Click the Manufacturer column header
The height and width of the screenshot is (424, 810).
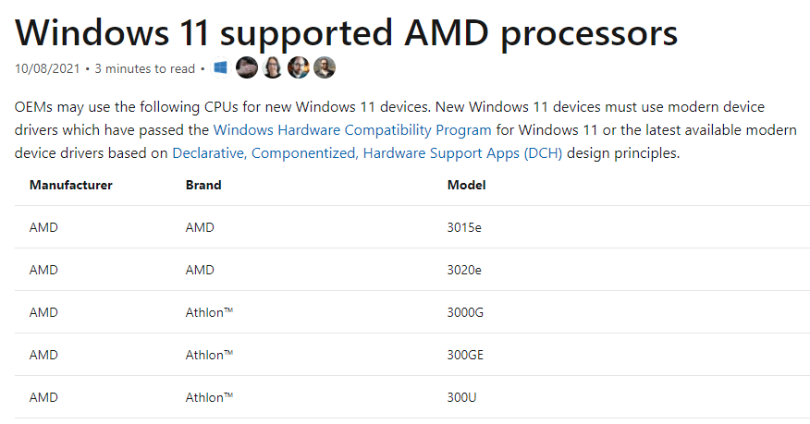[x=71, y=185]
